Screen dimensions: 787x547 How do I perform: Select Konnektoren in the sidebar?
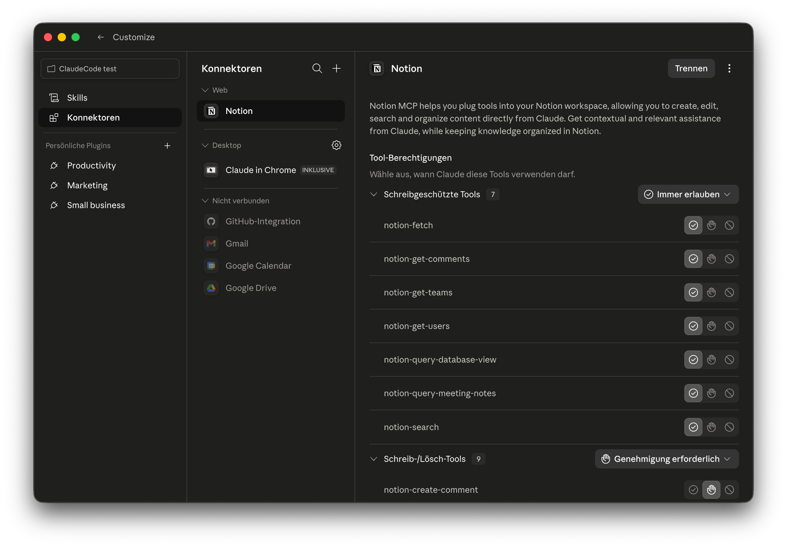tap(110, 117)
